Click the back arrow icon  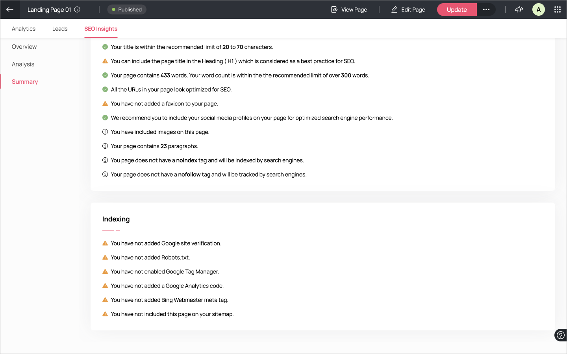(x=10, y=9)
